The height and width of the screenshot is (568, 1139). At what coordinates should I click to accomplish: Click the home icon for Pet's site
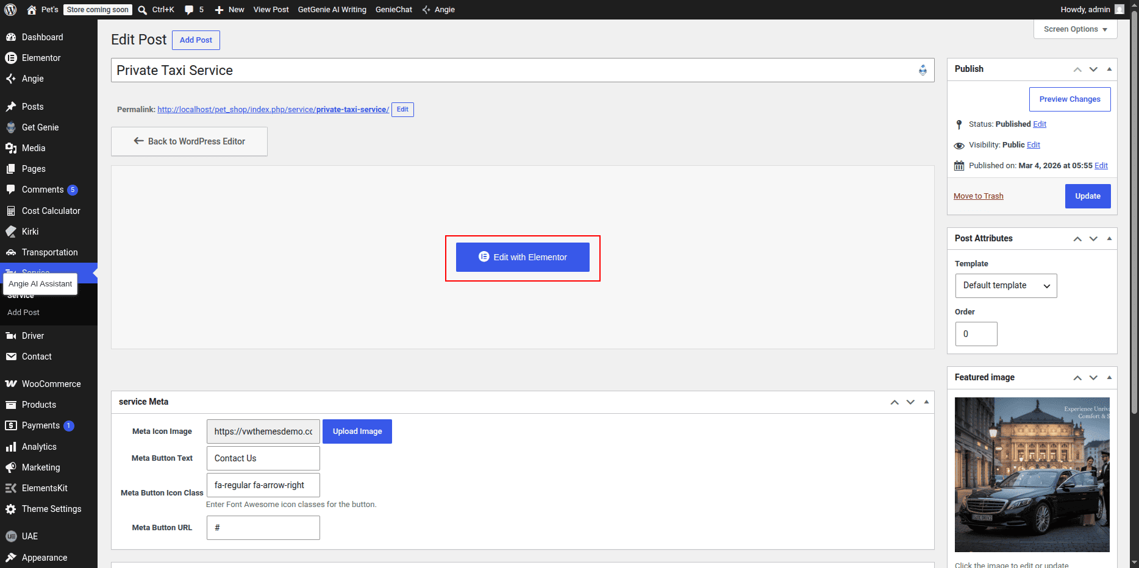[32, 10]
